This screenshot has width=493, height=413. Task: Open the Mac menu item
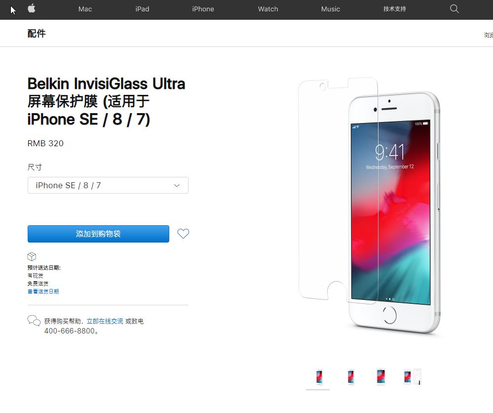pos(85,9)
